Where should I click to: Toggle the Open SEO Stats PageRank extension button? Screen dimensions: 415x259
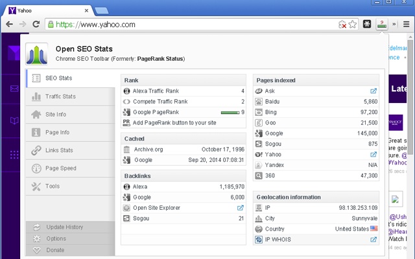[x=382, y=25]
